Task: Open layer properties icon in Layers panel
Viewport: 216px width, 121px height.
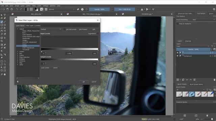Action: [x=194, y=80]
